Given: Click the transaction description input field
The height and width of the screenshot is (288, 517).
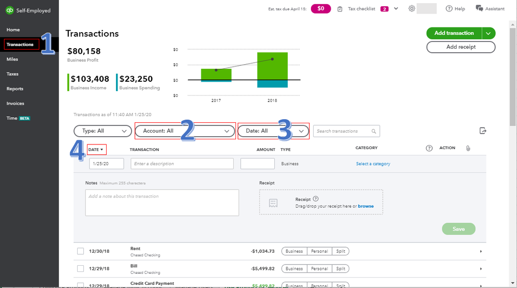Looking at the screenshot, I should (182, 164).
